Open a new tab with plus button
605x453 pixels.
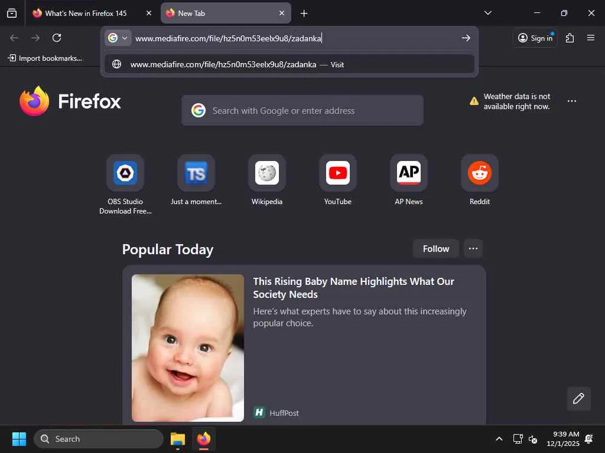tap(304, 14)
